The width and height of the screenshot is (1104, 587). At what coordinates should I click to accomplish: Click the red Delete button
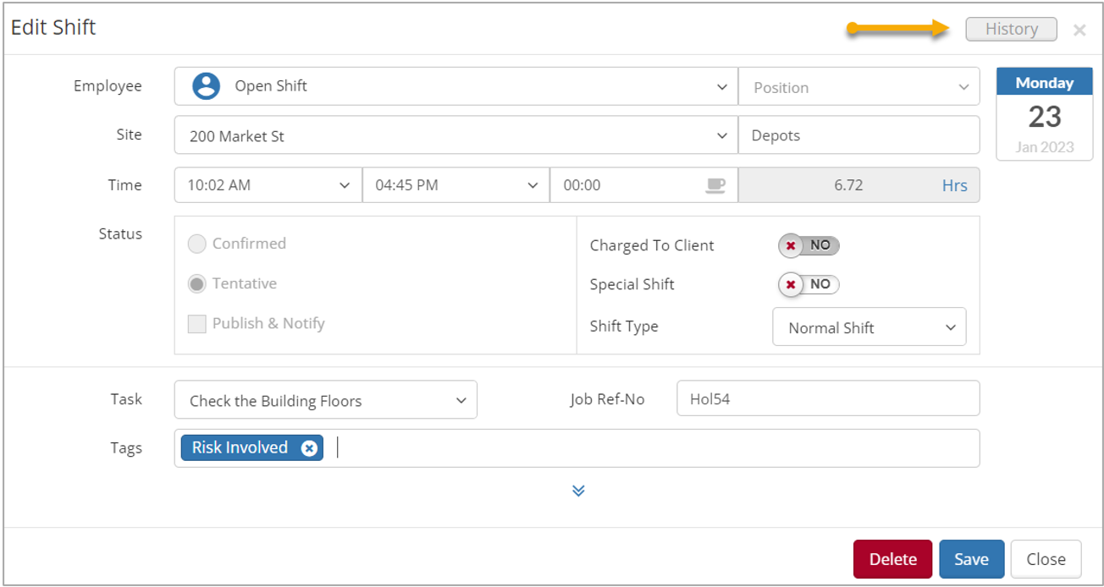coord(892,559)
